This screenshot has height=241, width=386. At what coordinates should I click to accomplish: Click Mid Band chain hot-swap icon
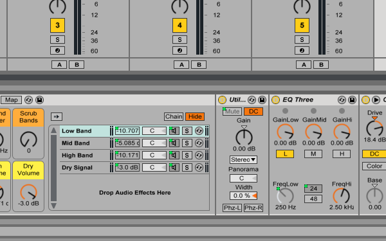coord(199,143)
